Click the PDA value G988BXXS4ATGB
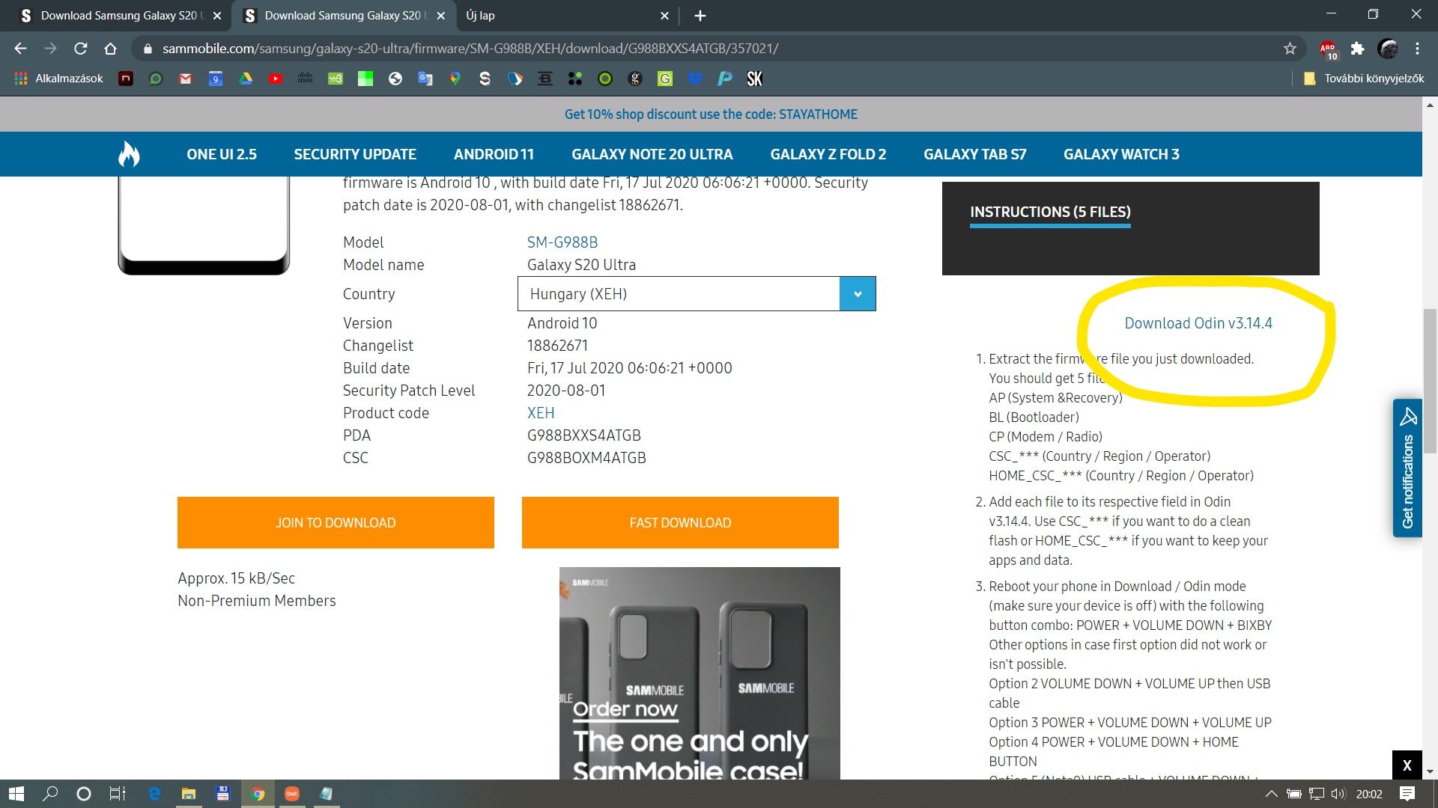 (584, 435)
